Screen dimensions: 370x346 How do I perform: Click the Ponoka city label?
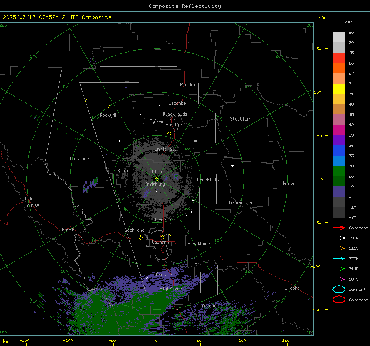187,85
